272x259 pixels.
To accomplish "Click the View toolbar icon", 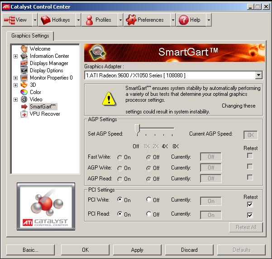I will click(10, 20).
